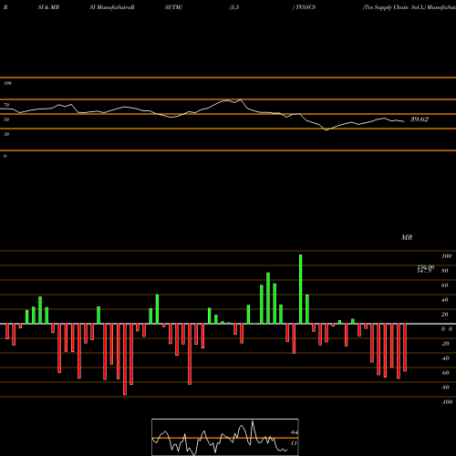
Task: Click the -60 label on MR axis
Action: [x=445, y=373]
